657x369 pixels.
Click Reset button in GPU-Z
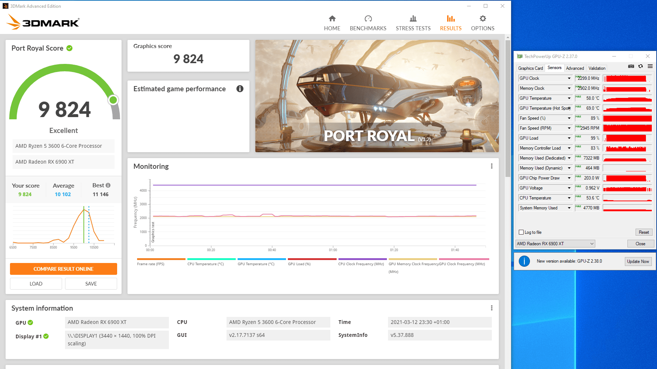coord(644,232)
